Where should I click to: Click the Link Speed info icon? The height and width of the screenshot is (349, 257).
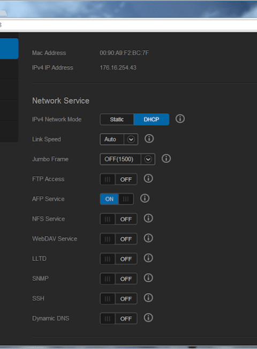[149, 139]
